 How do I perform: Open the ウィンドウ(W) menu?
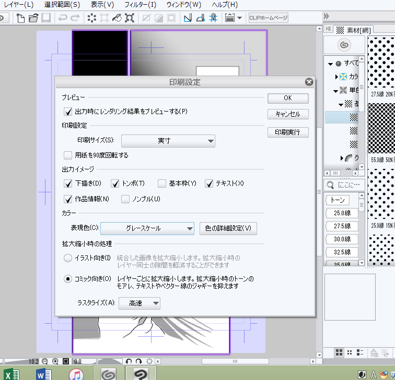point(183,5)
